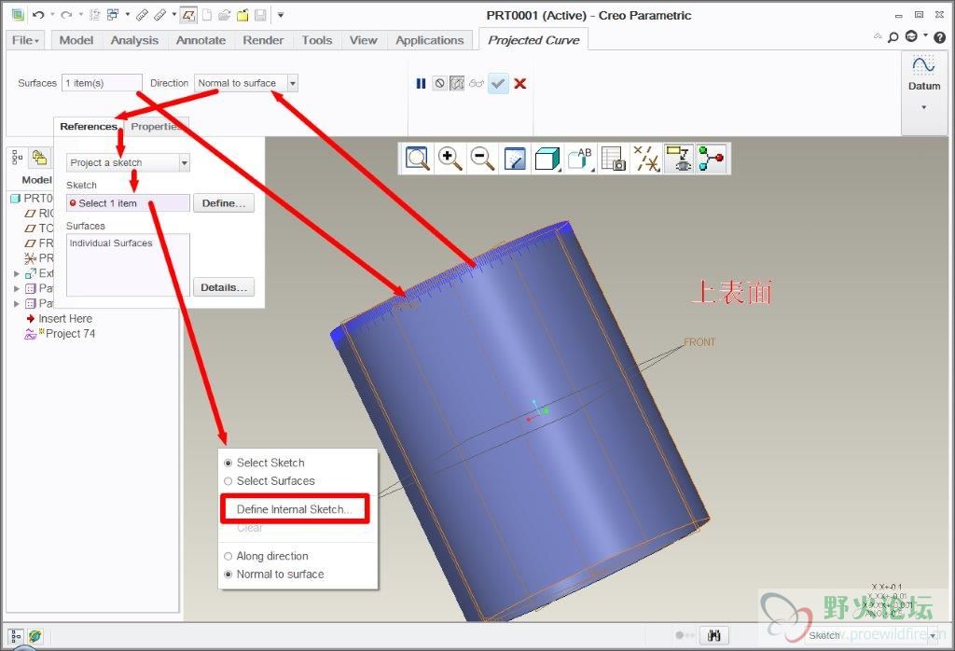Screen dimensions: 955x651
Task: Choose the Normal to surface radio option
Action: pyautogui.click(x=228, y=575)
